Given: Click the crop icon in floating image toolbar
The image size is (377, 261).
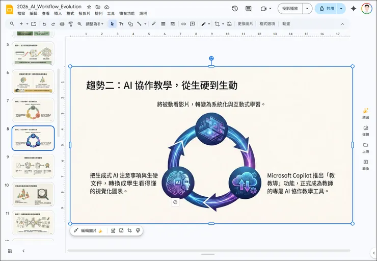Looking at the screenshot, I should coord(129,230).
